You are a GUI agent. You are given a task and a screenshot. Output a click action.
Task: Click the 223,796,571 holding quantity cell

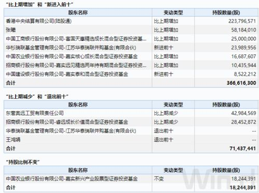point(242,21)
